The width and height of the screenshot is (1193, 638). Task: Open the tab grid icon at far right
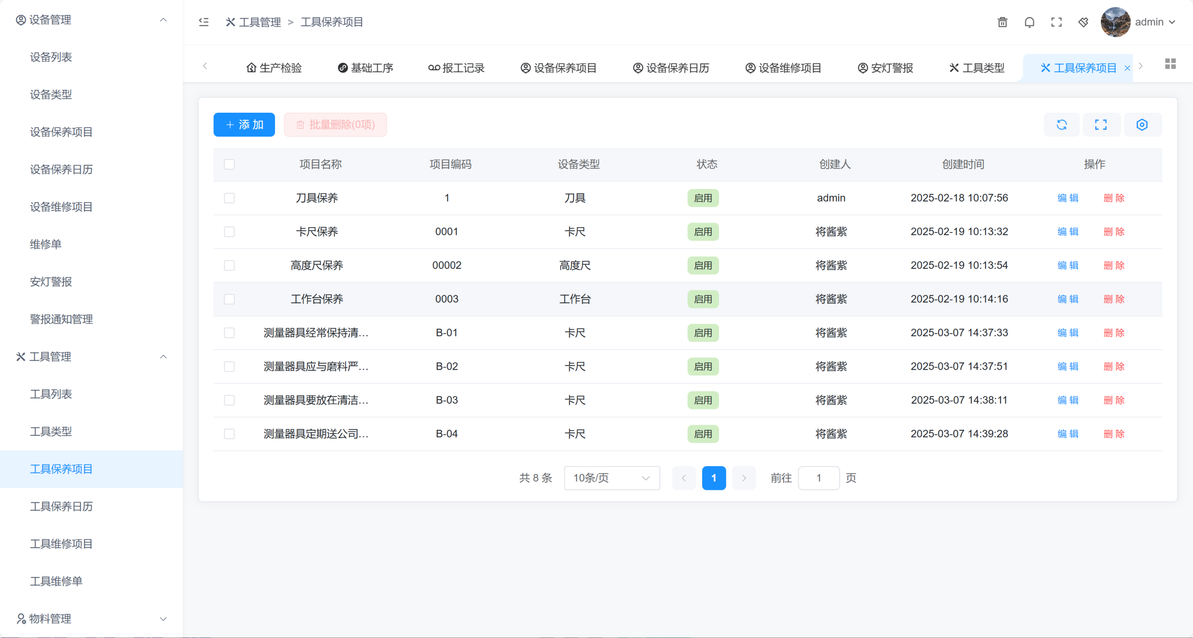point(1170,64)
